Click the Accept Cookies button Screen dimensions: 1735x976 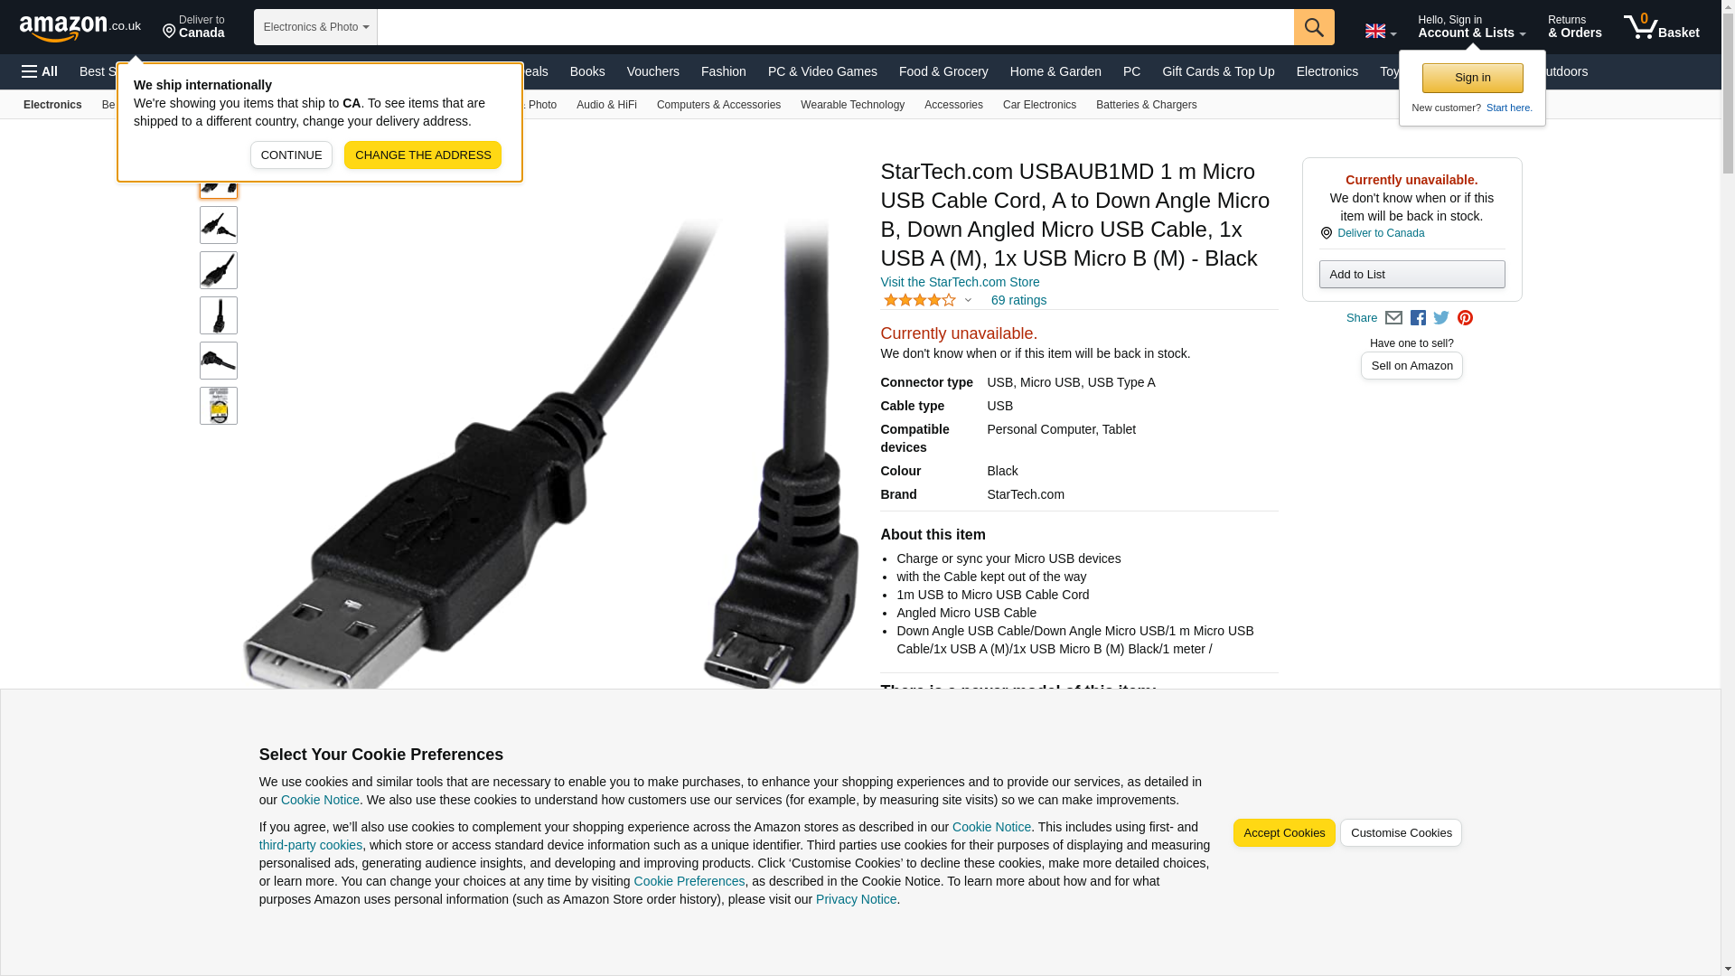[1283, 833]
